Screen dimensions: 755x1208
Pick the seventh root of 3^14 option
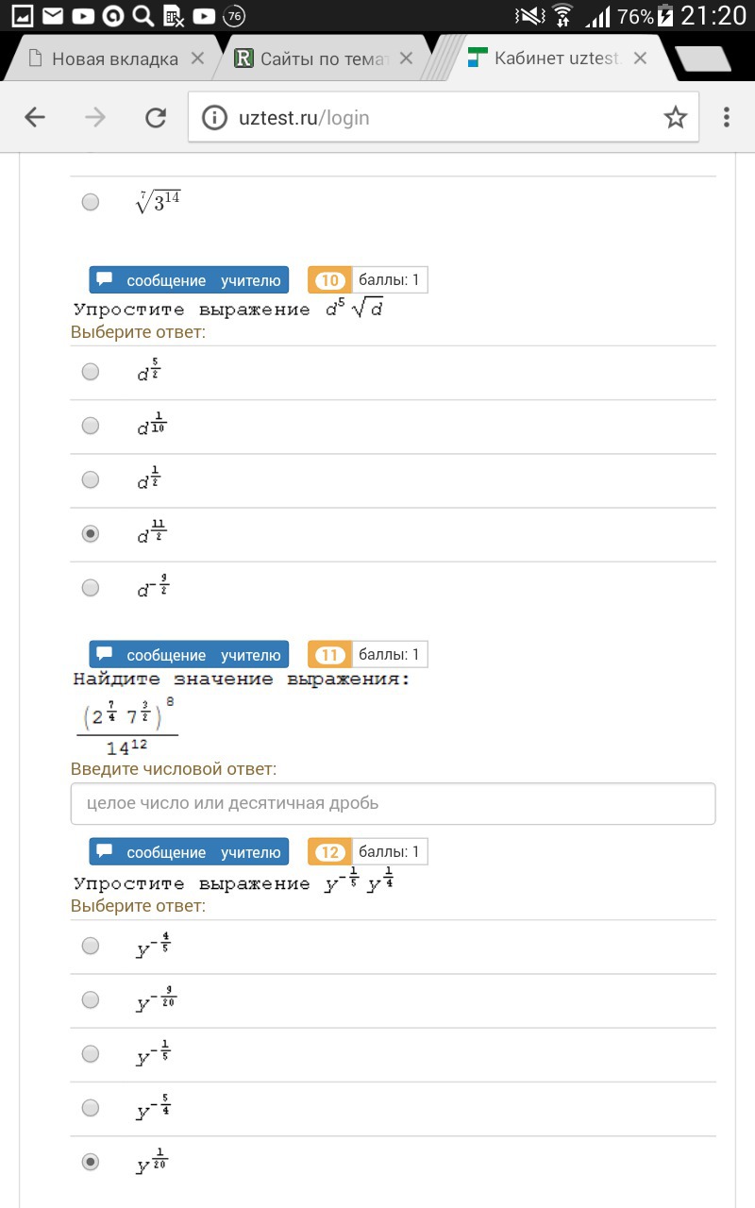tap(91, 202)
